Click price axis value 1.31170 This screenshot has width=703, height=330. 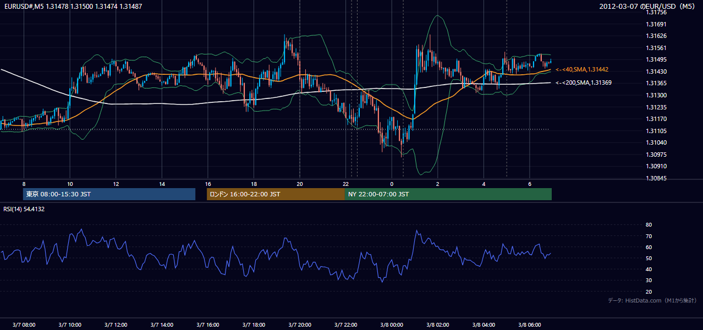(656, 119)
